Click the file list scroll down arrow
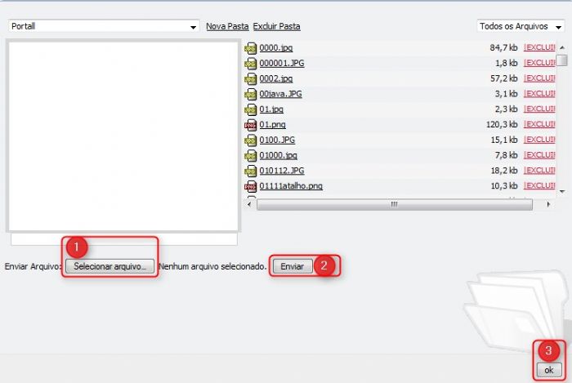 pos(562,191)
